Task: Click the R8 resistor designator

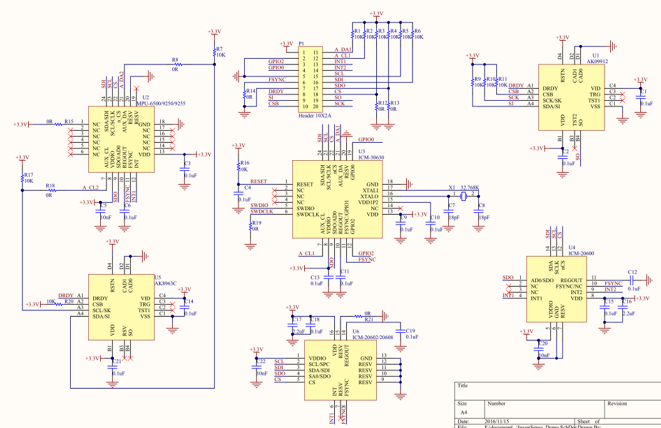Action: click(175, 59)
